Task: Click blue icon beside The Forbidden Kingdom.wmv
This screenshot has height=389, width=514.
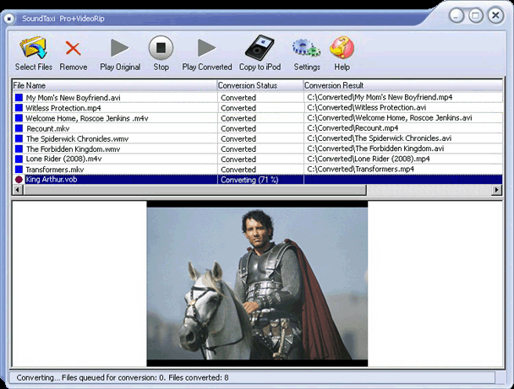Action: (19, 149)
